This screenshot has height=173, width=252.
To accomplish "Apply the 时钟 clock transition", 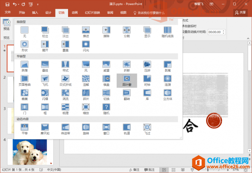I will click(147, 81).
